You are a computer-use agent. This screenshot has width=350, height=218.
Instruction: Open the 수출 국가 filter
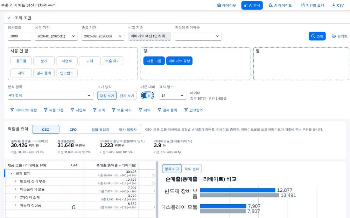tap(122, 110)
